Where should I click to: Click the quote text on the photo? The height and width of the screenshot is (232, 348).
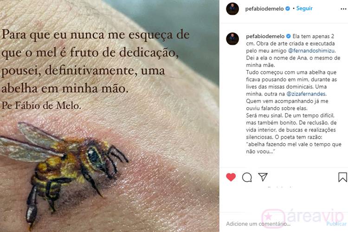(x=96, y=69)
